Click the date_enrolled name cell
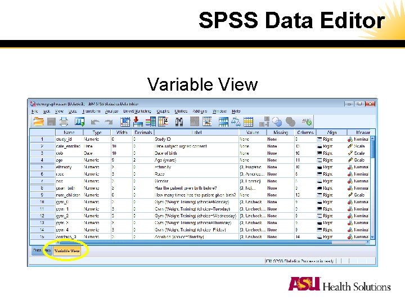 pos(69,146)
